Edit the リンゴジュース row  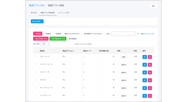pos(145,96)
